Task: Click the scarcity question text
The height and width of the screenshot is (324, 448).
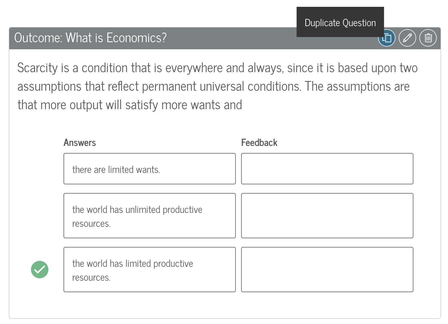Action: pos(217,86)
